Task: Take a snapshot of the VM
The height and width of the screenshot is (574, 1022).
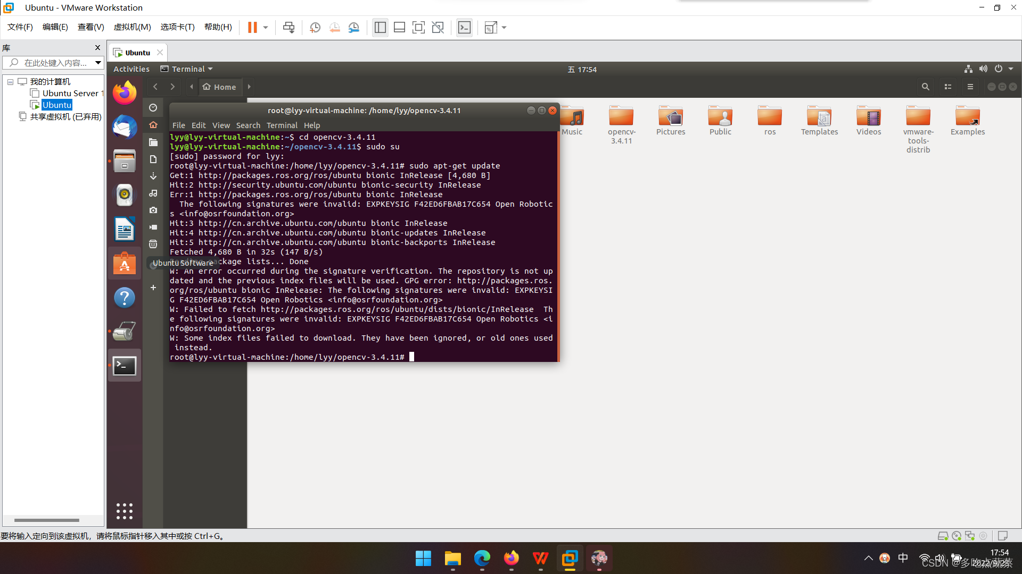Action: (x=315, y=27)
